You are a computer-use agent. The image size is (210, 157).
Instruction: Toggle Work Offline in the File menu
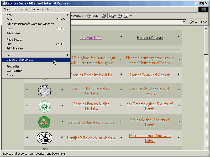(x=36, y=71)
